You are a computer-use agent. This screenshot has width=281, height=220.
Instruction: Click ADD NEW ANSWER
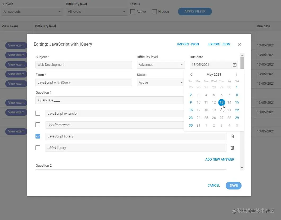pyautogui.click(x=220, y=159)
